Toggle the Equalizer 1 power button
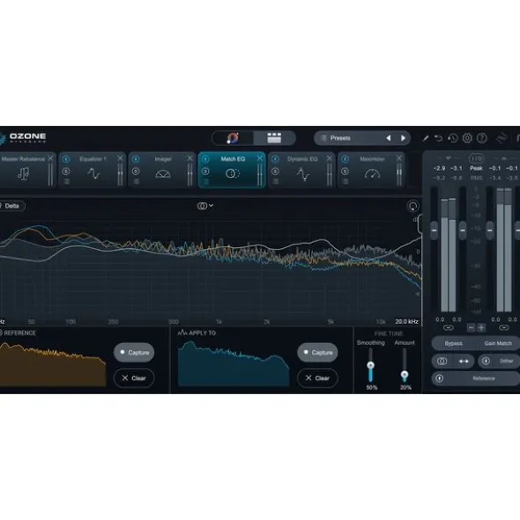 pos(66,159)
